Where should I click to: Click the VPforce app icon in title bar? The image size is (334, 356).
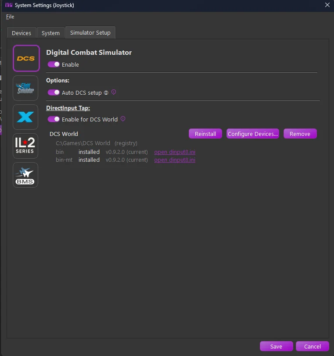[9, 5]
